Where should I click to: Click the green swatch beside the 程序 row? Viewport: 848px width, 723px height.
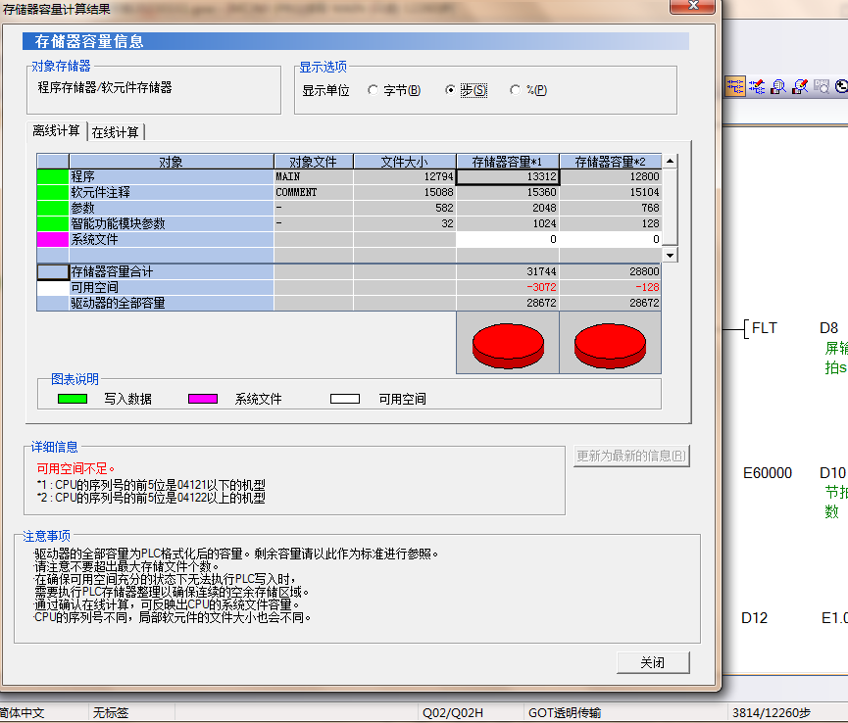tap(52, 177)
